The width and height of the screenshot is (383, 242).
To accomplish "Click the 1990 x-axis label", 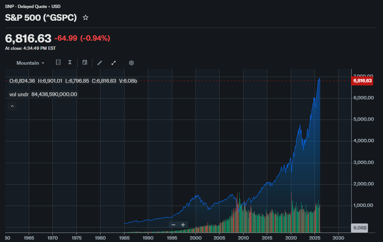I will 148,238.
